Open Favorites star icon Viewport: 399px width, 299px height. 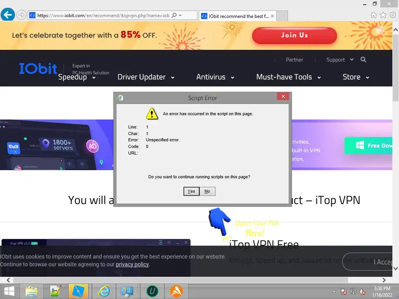click(383, 15)
